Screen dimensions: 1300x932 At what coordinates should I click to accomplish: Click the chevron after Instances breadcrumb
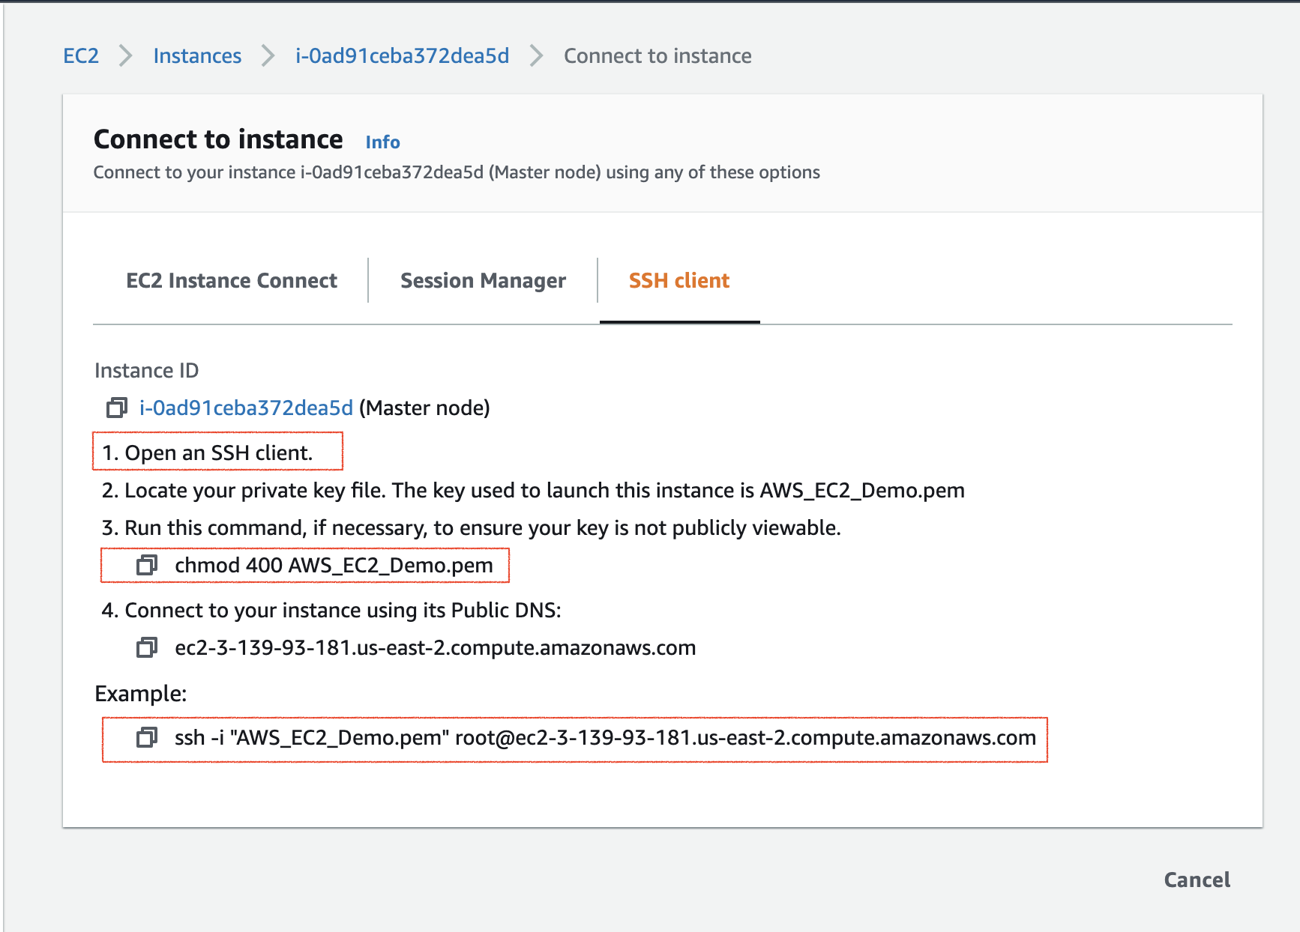pos(266,55)
